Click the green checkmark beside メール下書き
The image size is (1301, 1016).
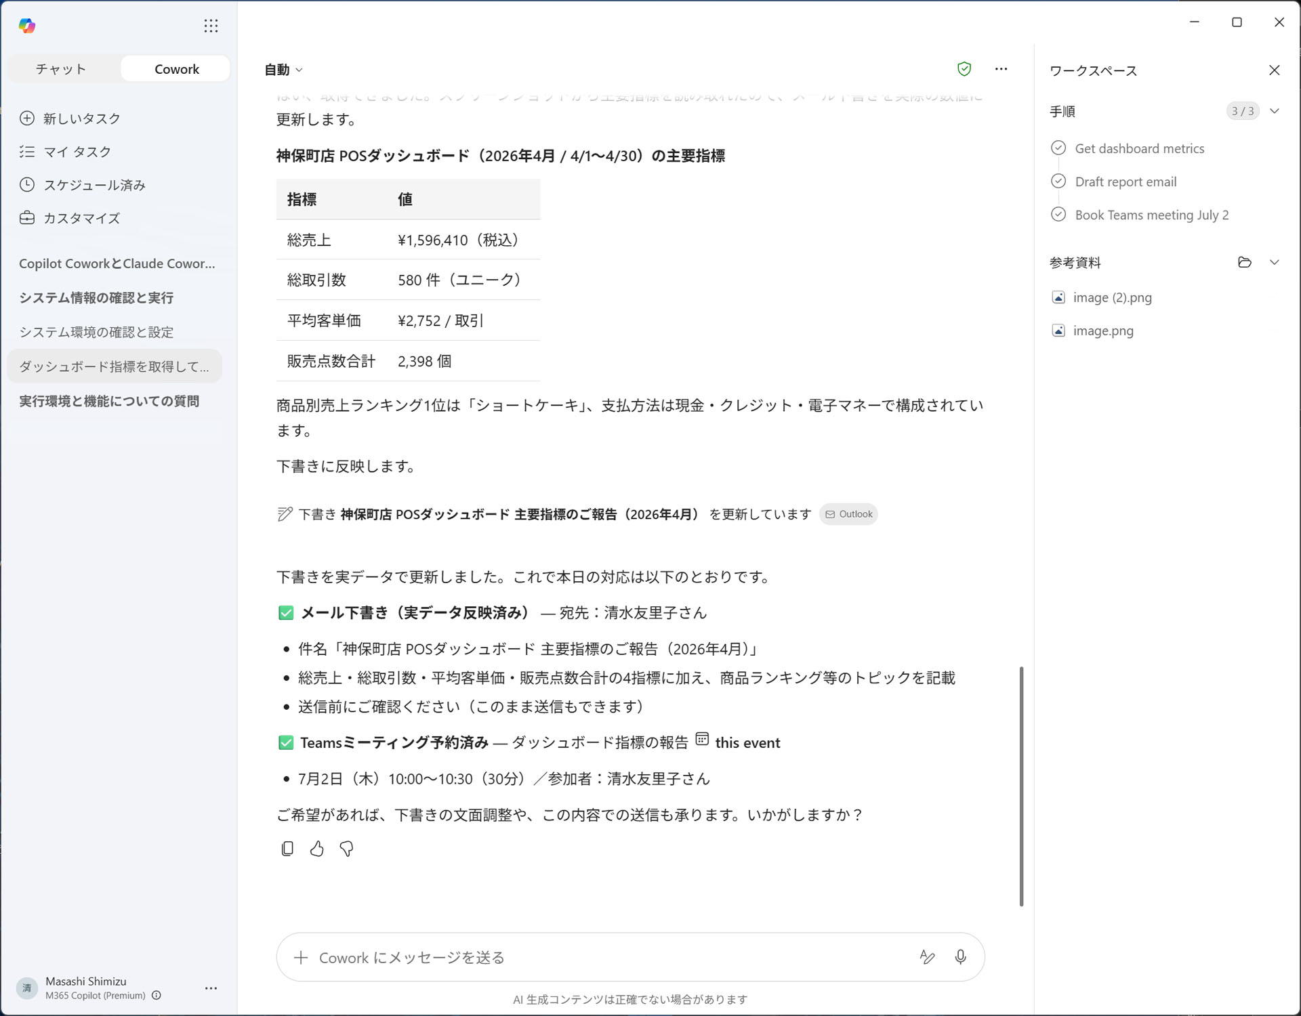[285, 613]
